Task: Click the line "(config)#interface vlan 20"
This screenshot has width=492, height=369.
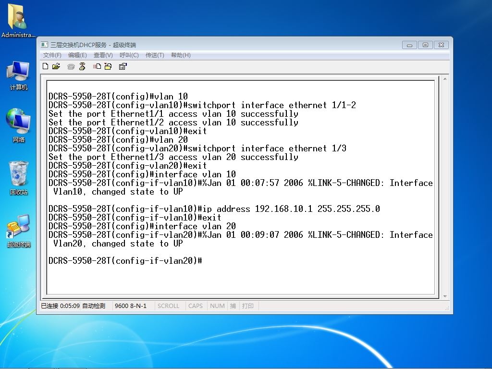Action: point(142,226)
